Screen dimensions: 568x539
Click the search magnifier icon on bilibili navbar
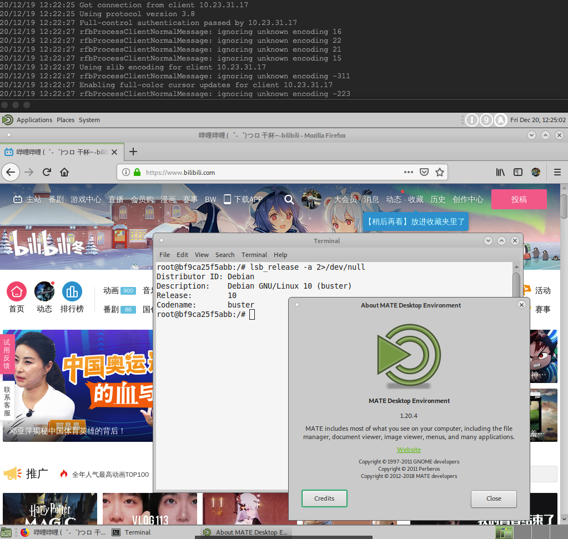[x=289, y=199]
